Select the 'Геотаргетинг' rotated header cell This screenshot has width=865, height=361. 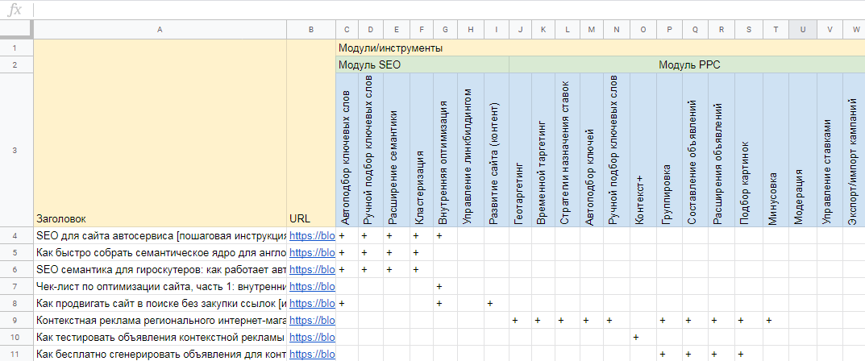click(520, 150)
